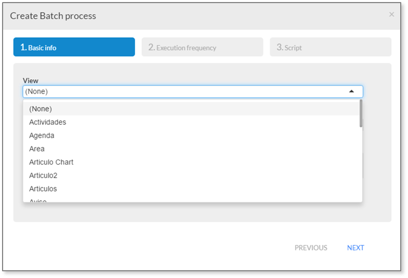Click the NEXT button
This screenshot has height=278, width=408.
pos(356,248)
